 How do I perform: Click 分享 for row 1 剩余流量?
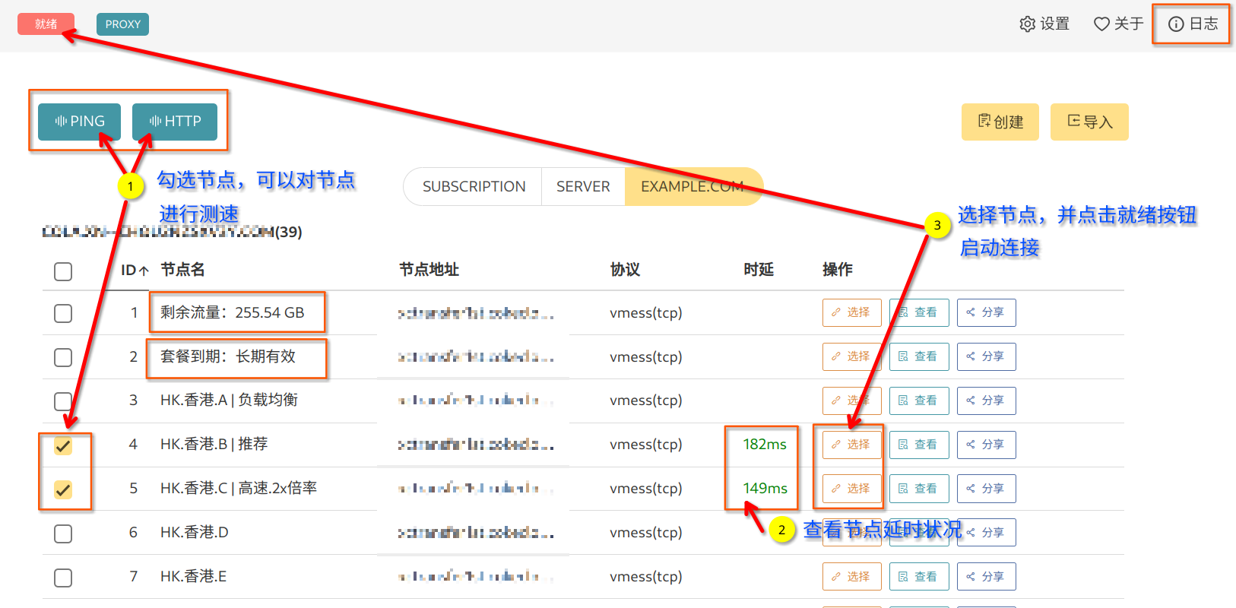point(986,312)
